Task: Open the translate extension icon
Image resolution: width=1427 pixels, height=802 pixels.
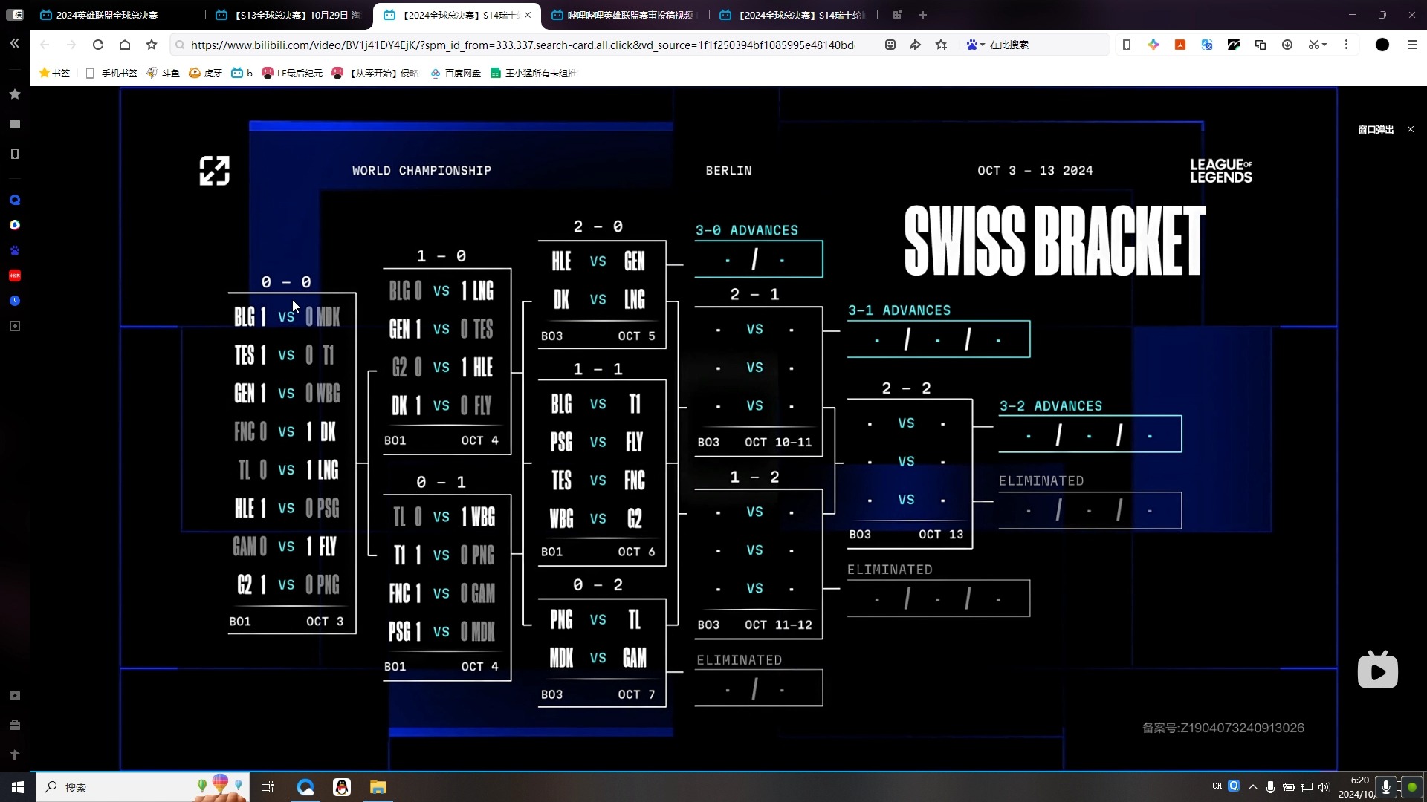Action: point(1207,45)
